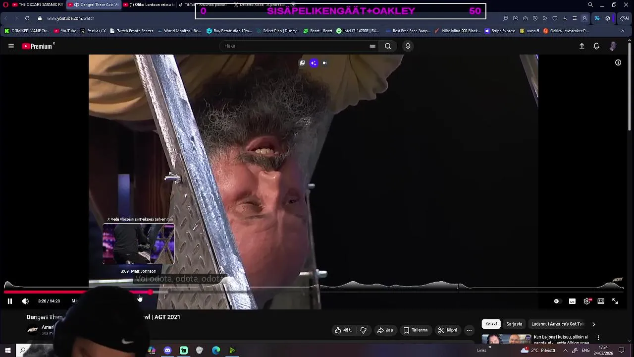The width and height of the screenshot is (634, 357).
Task: Open the Twitch Emote Resizer bookmark
Action: coord(131,31)
